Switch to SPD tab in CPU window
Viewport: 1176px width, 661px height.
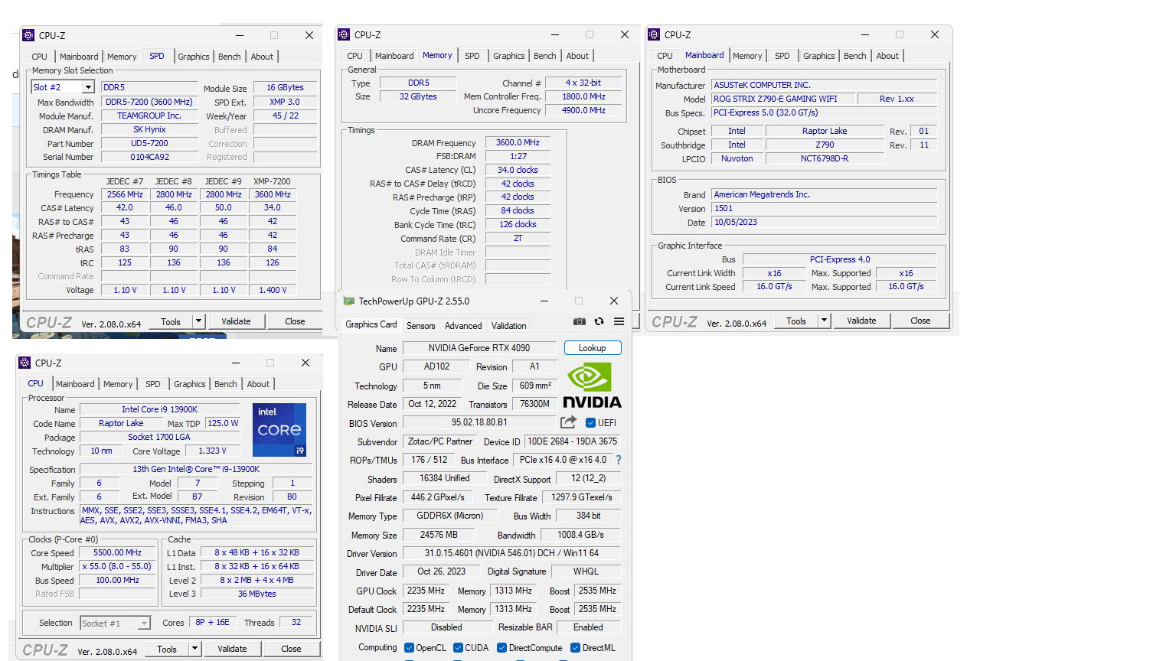153,384
